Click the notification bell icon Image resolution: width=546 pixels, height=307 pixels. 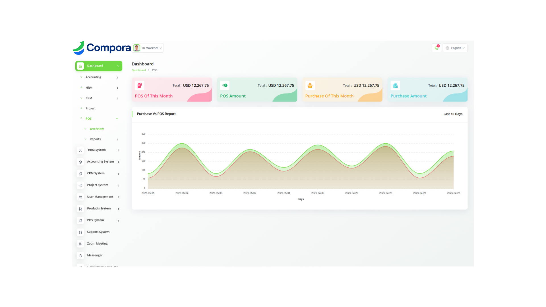click(x=436, y=48)
